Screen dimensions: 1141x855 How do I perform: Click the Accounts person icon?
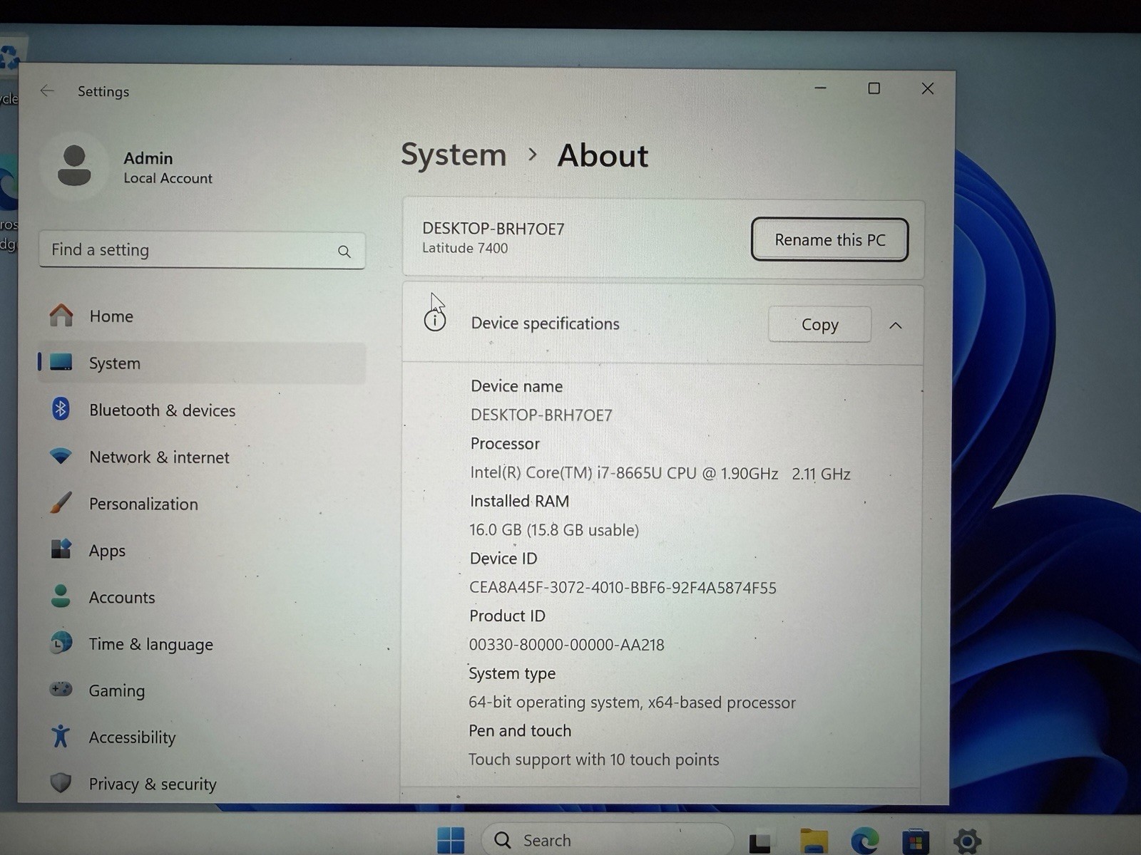tap(61, 596)
